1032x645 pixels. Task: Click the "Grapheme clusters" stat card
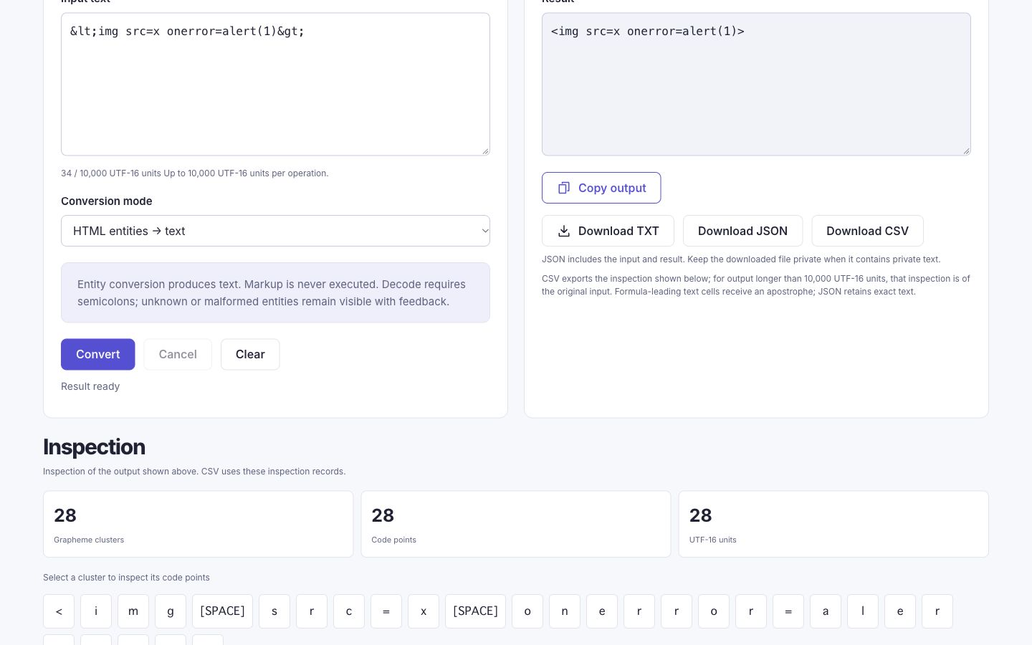pyautogui.click(x=198, y=524)
